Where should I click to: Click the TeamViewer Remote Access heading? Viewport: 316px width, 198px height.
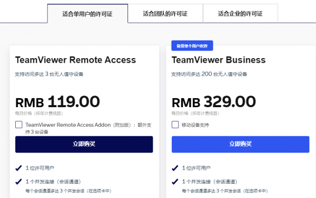[75, 60]
